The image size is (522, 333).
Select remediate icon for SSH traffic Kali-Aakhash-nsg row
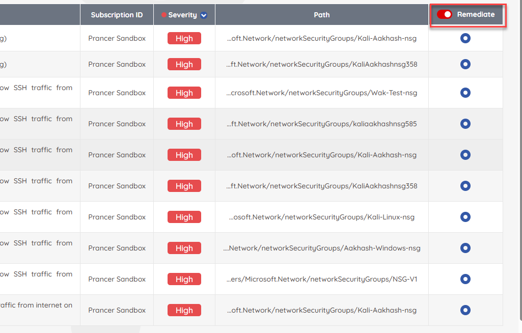tap(465, 155)
